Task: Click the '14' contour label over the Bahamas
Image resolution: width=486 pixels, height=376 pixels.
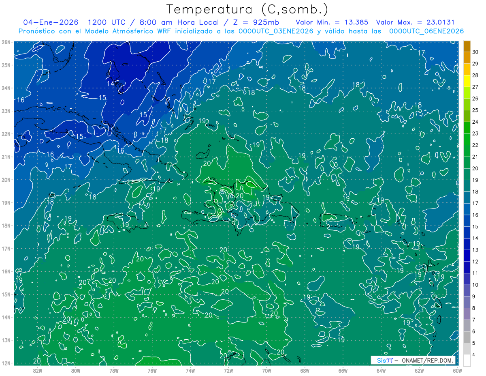Action: point(111,84)
